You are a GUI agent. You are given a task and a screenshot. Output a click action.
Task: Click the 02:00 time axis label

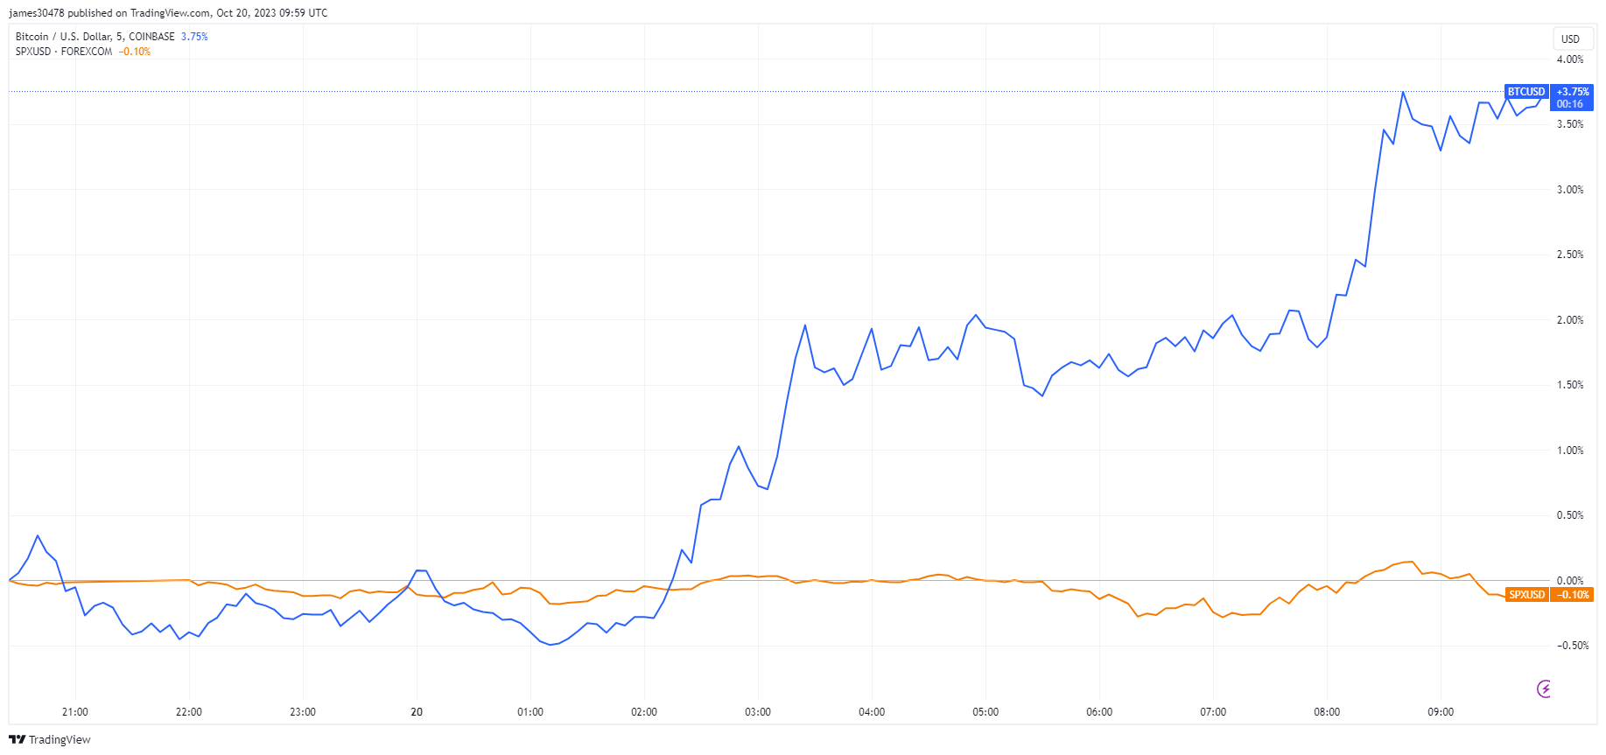[644, 712]
